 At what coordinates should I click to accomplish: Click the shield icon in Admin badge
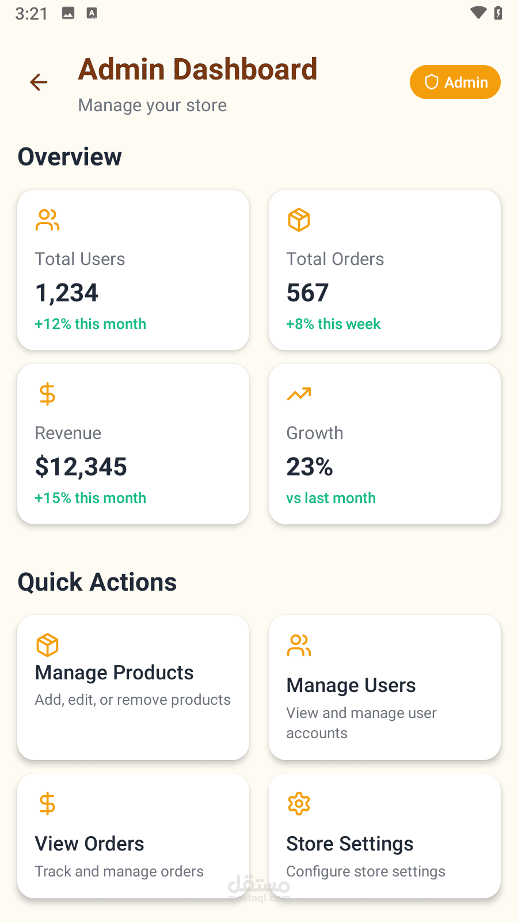431,82
